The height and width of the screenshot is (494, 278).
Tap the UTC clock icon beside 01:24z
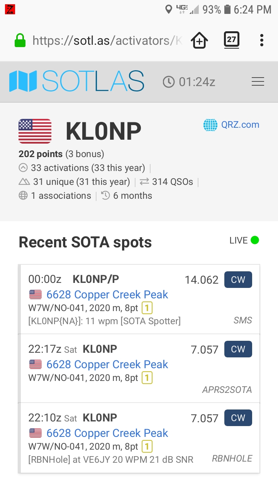point(168,82)
